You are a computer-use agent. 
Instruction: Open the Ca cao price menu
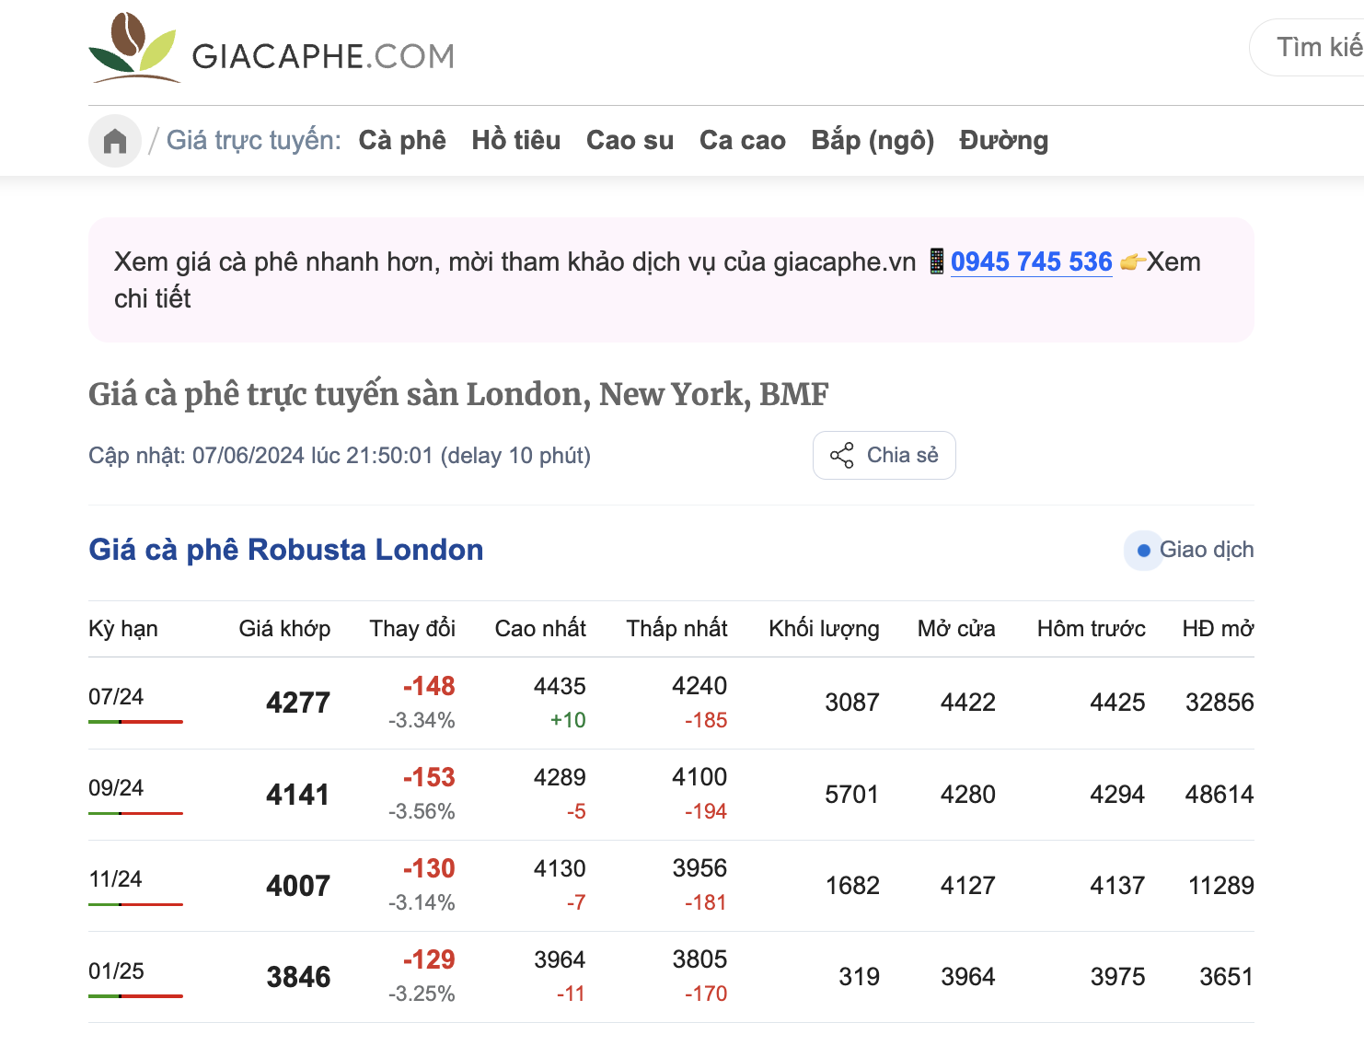(743, 140)
